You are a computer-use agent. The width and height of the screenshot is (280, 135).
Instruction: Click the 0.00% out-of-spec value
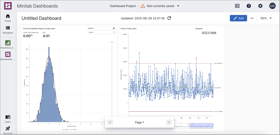tap(28, 36)
